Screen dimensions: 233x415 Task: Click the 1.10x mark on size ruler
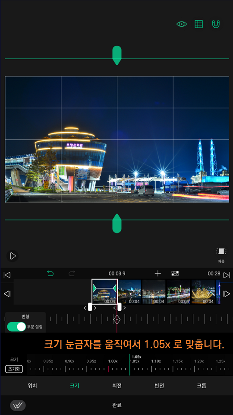point(156,361)
